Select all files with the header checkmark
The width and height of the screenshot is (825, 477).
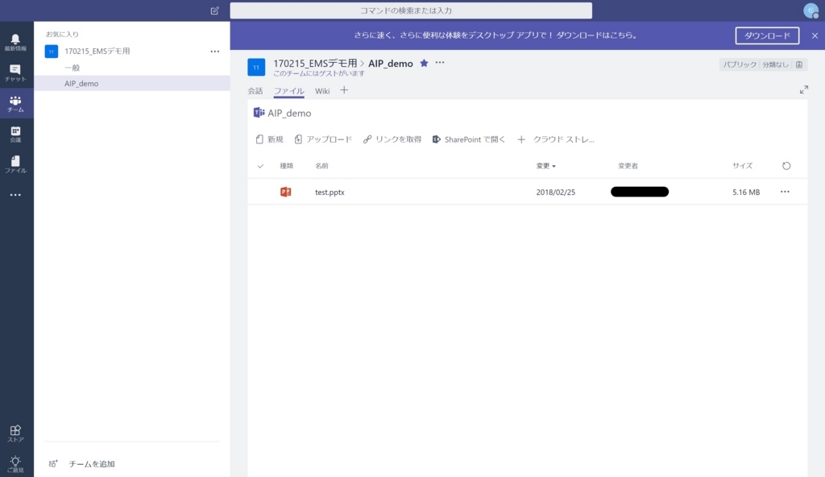(x=261, y=166)
